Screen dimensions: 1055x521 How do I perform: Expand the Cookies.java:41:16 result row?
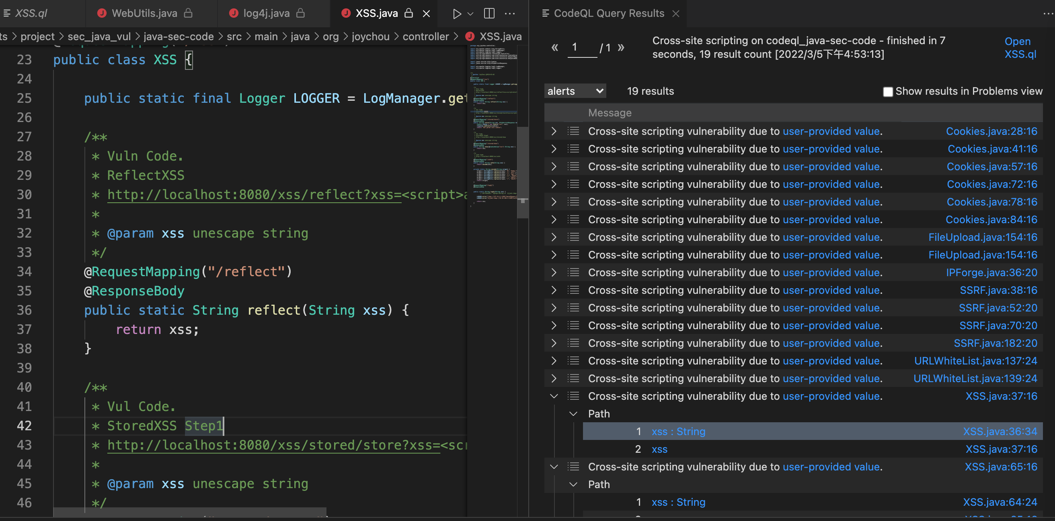point(554,149)
